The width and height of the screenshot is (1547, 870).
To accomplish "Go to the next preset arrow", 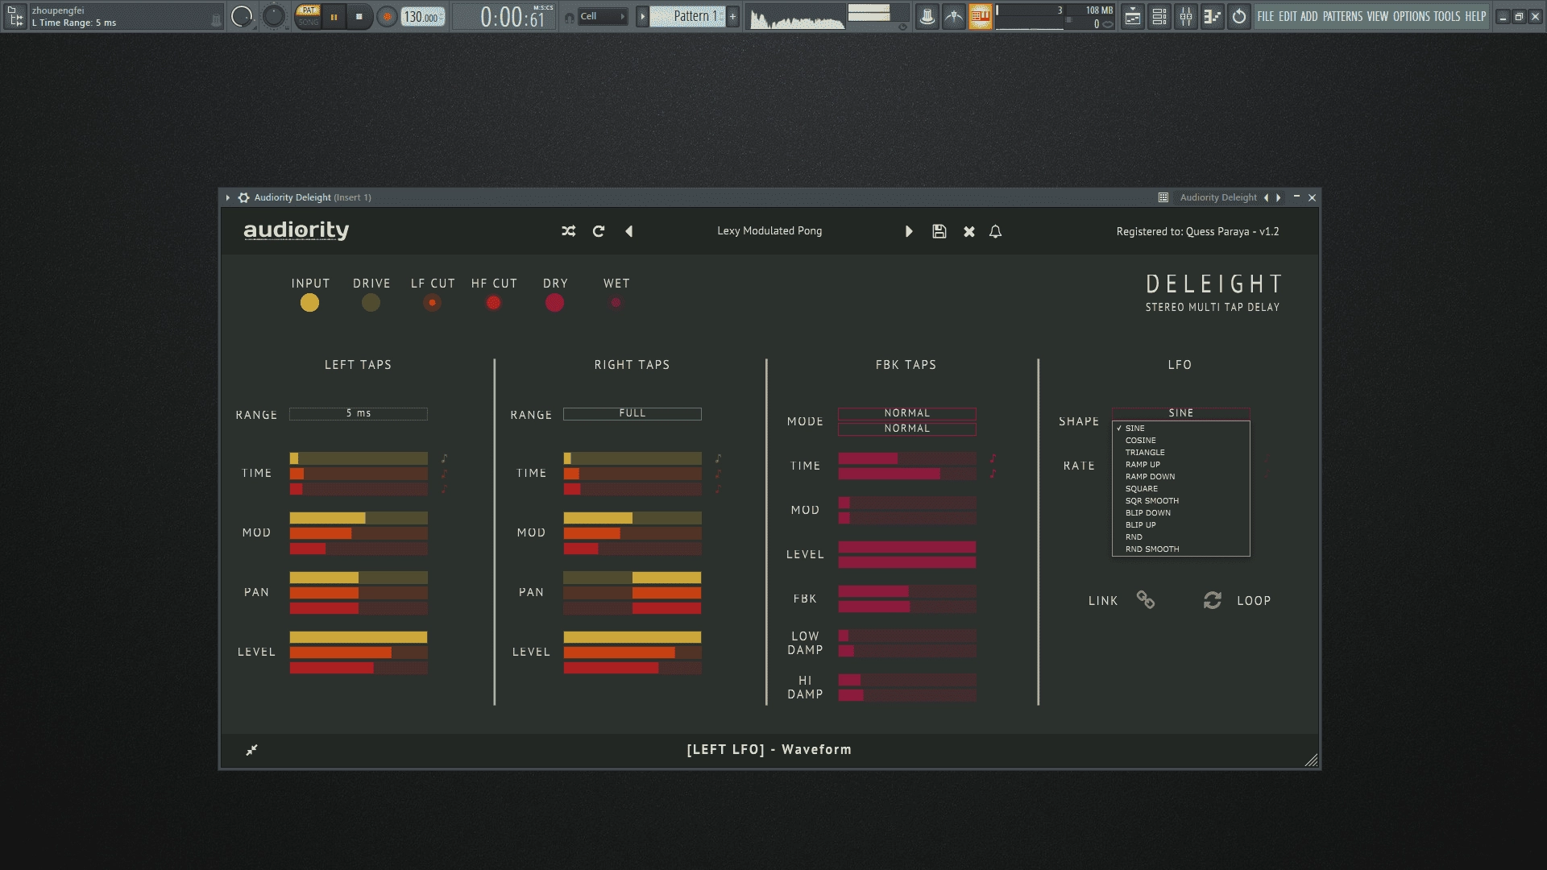I will coord(909,231).
